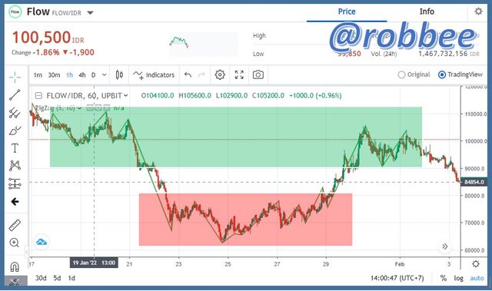
Task: Expand more time interval options
Action: tap(105, 75)
